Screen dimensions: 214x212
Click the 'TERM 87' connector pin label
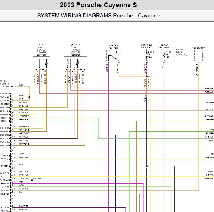point(5,104)
